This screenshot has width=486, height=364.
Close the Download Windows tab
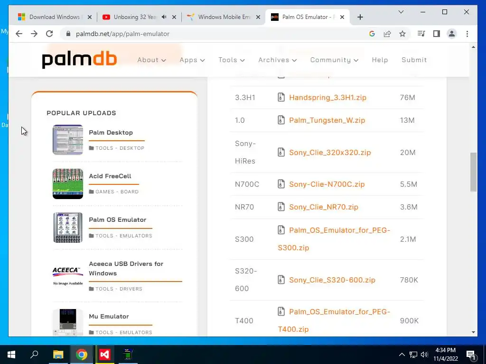pyautogui.click(x=90, y=17)
